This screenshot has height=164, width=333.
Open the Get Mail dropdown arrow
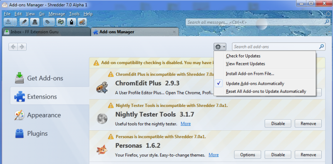tap(15, 22)
